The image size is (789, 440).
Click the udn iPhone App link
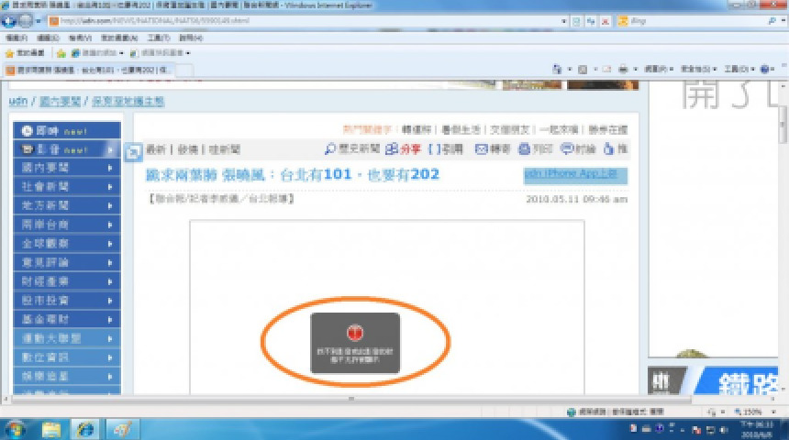tap(575, 174)
